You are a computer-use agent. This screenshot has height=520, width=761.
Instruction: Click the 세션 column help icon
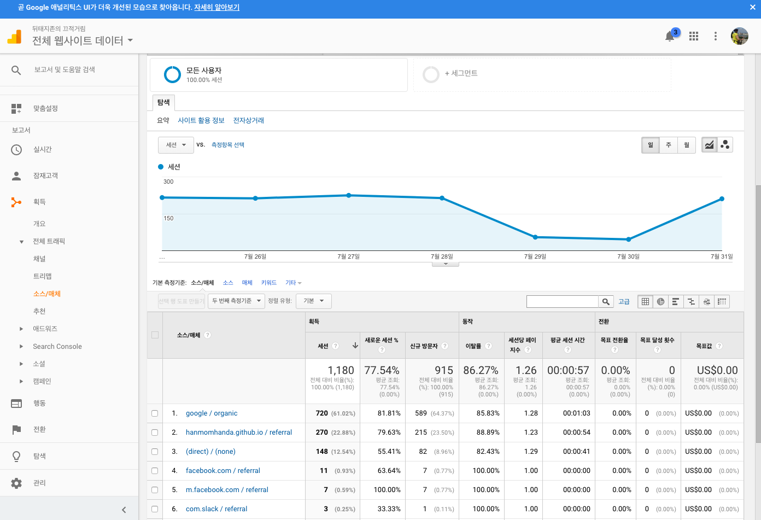[336, 346]
